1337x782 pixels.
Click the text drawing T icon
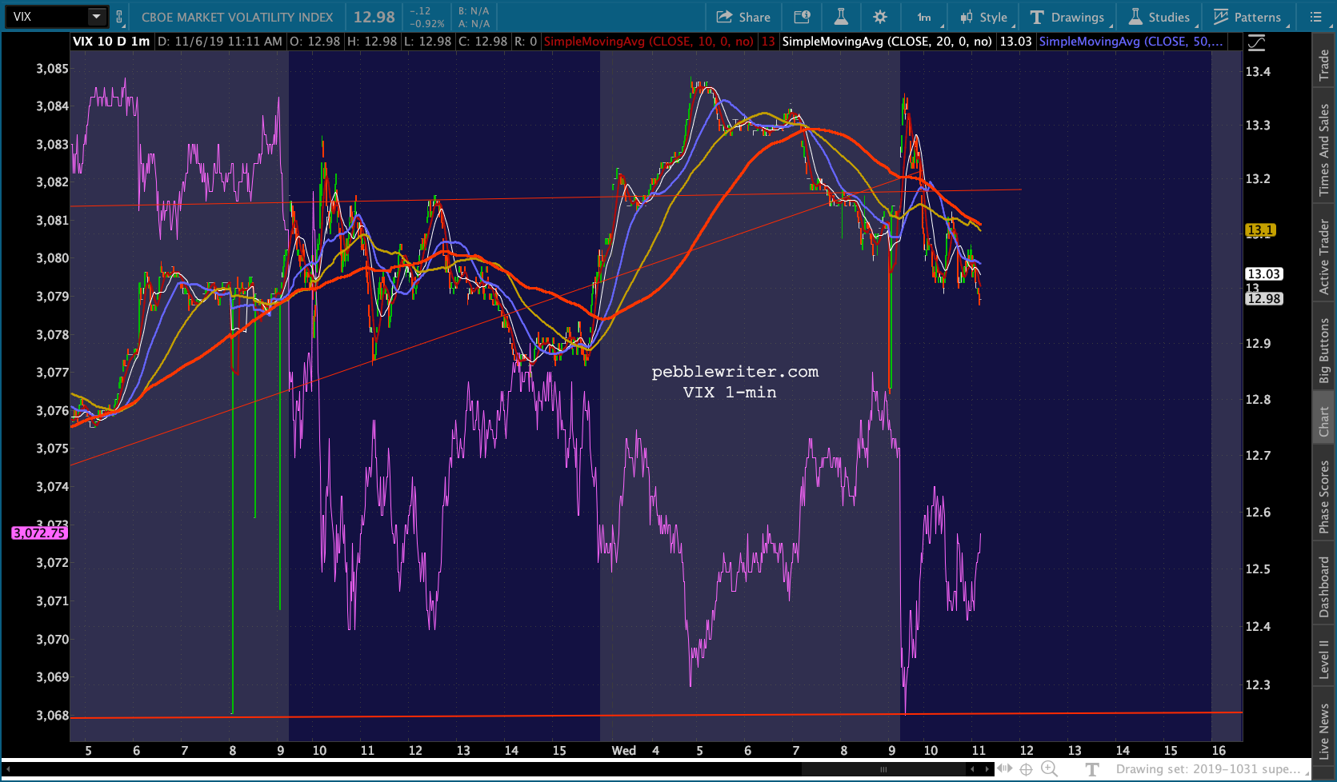[x=1092, y=769]
